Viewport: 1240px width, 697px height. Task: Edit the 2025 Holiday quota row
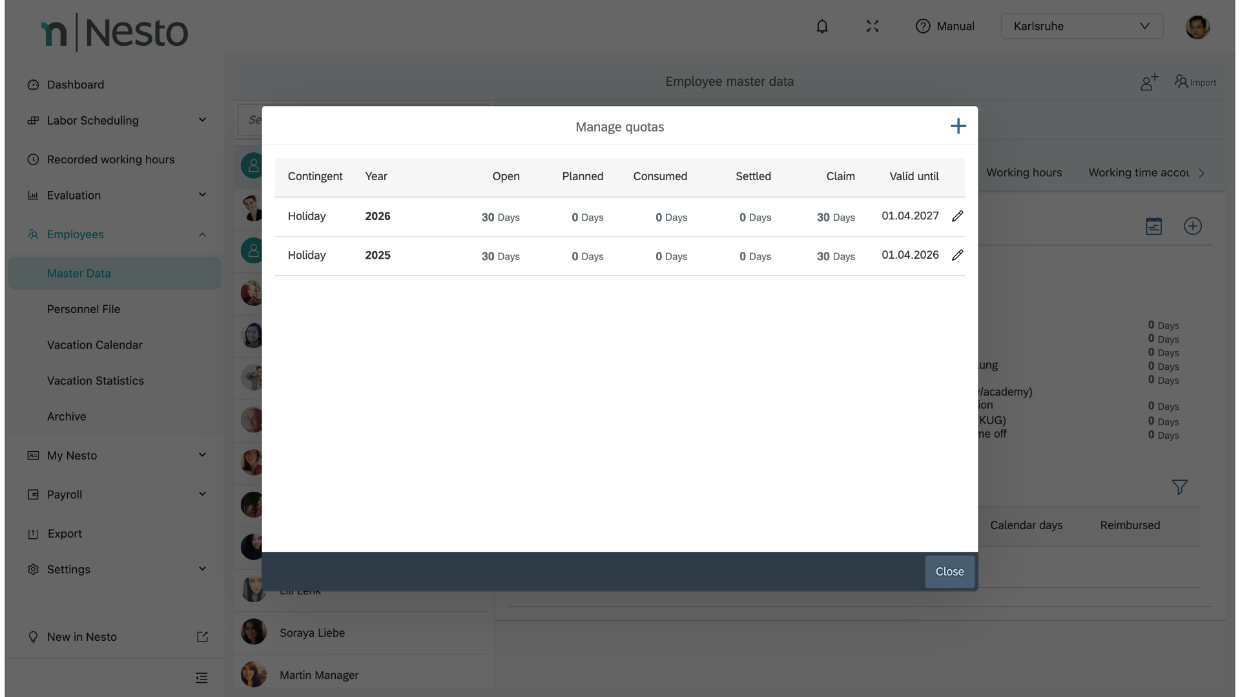pyautogui.click(x=957, y=256)
